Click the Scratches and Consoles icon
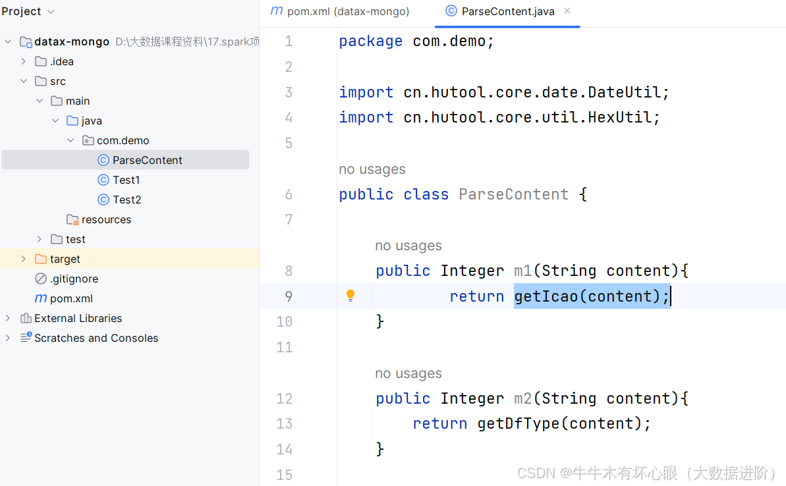The width and height of the screenshot is (786, 486). (x=26, y=338)
